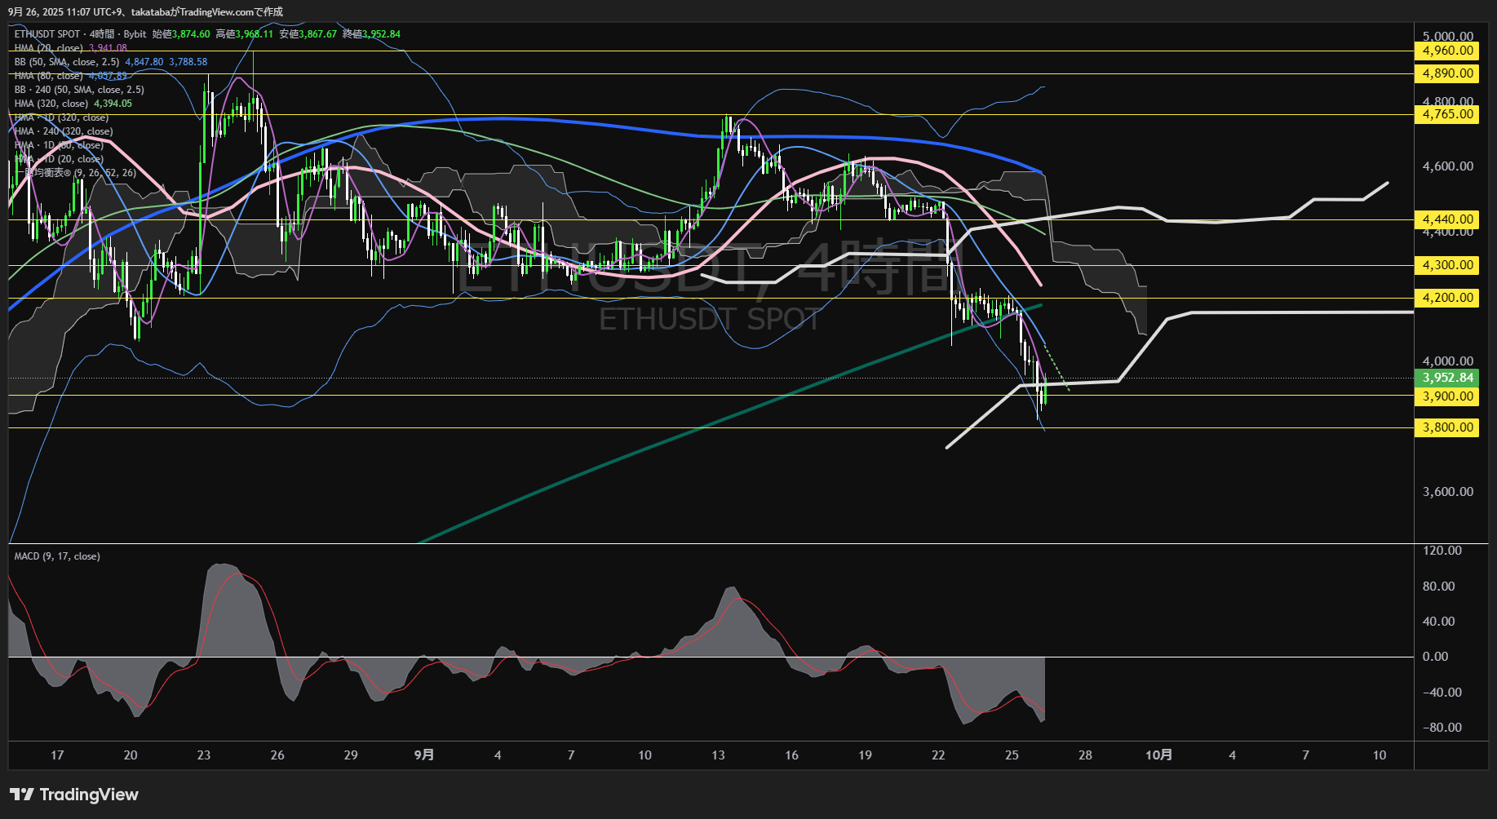1497x819 pixels.
Task: Select the ETHUSDT SPOT symbol title in legend
Action: [x=47, y=34]
